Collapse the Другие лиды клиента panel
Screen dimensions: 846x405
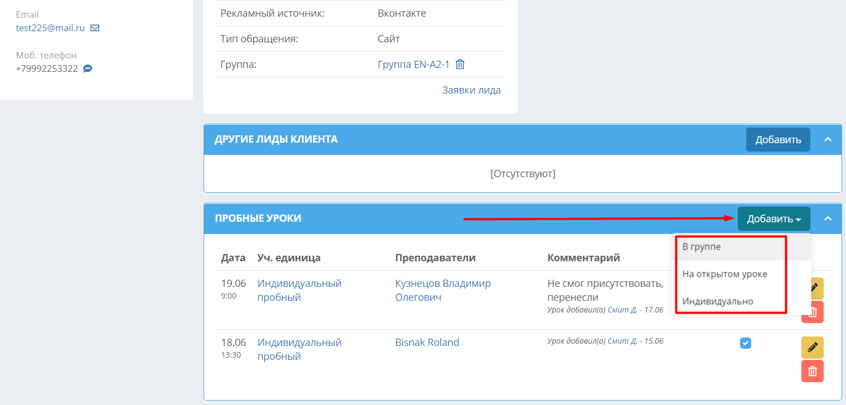point(828,139)
